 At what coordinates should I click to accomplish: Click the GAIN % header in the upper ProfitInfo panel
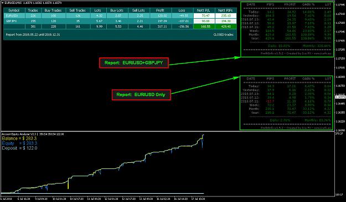(x=308, y=4)
